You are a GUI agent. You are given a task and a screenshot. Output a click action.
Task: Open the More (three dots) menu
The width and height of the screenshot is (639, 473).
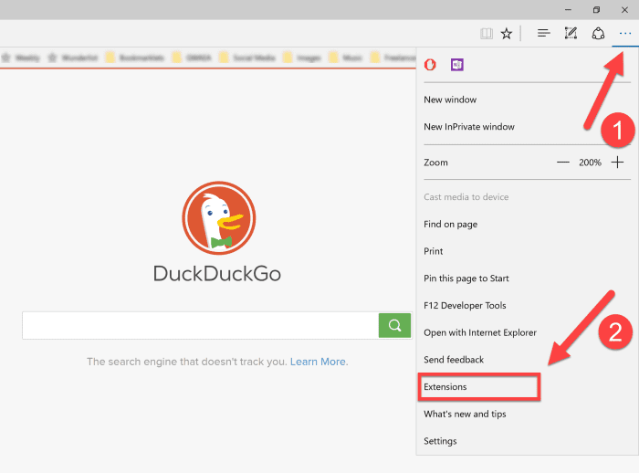click(x=624, y=34)
